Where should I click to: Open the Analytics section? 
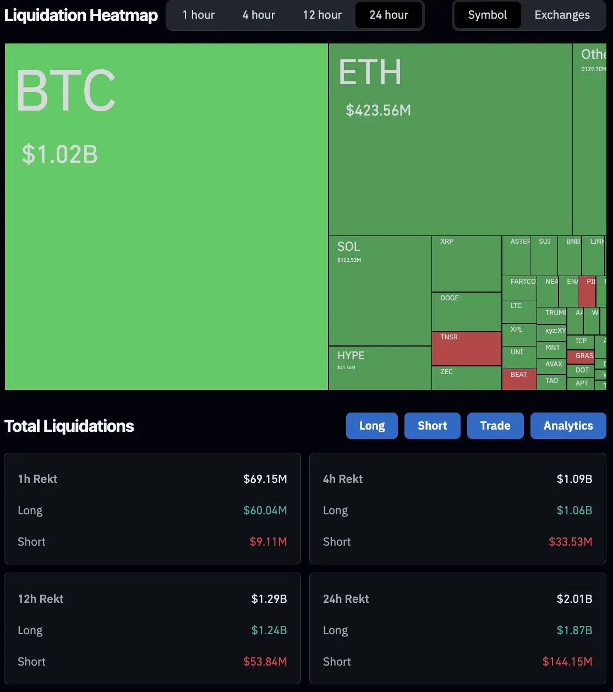coord(568,426)
